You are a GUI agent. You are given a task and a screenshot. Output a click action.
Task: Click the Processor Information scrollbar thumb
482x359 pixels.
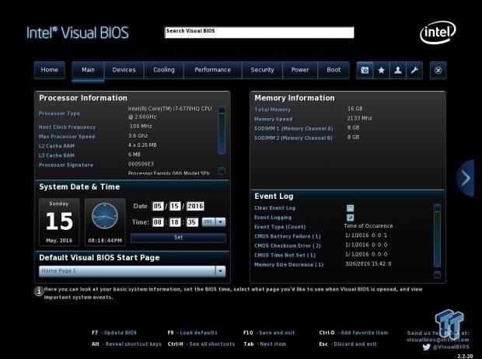[222, 134]
